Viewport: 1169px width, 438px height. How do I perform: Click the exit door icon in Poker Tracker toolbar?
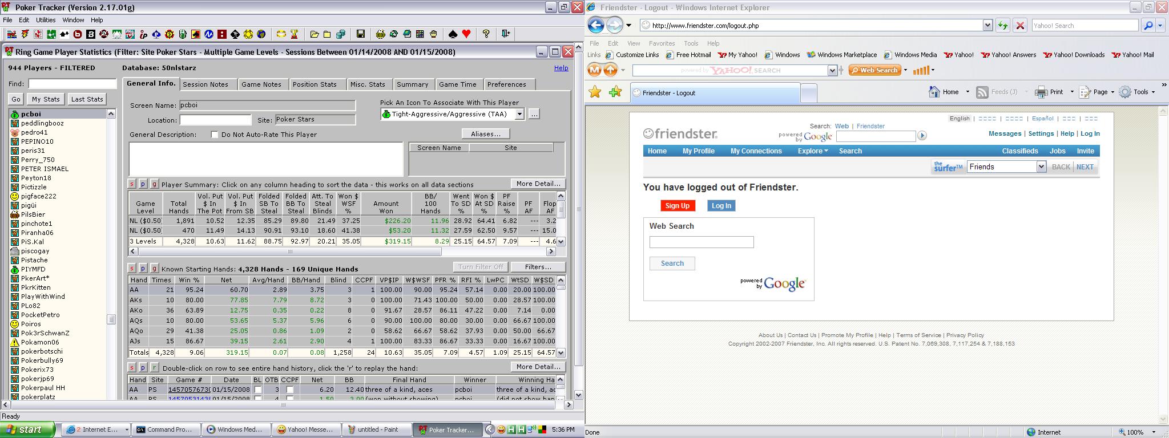click(505, 34)
